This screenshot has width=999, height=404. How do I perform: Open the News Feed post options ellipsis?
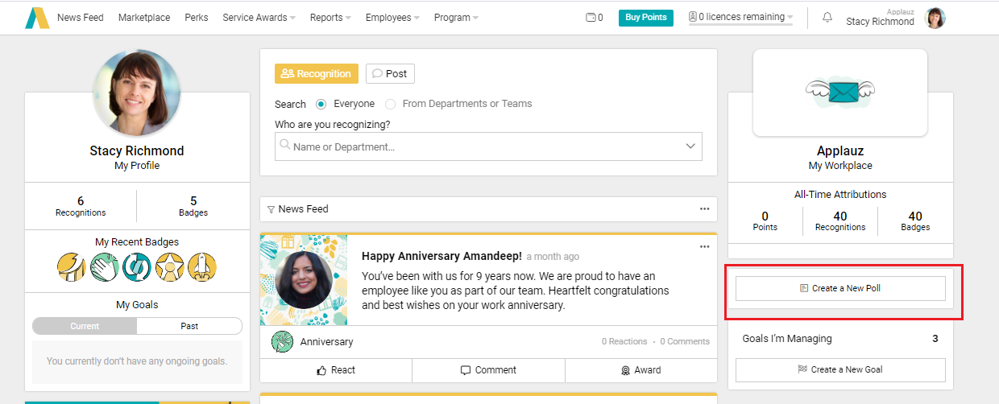pyautogui.click(x=705, y=209)
